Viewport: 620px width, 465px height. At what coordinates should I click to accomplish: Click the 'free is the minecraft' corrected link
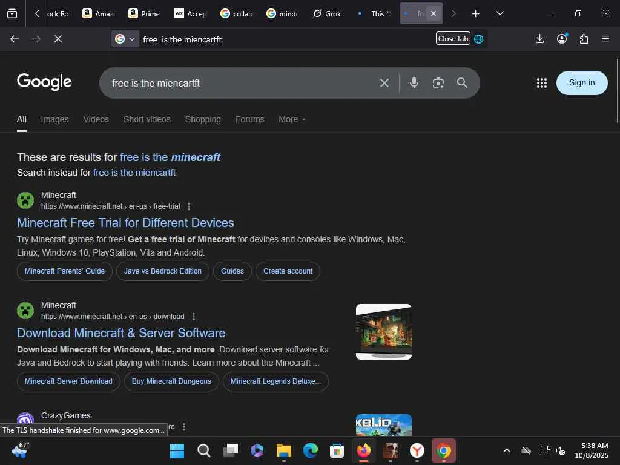pyautogui.click(x=170, y=157)
